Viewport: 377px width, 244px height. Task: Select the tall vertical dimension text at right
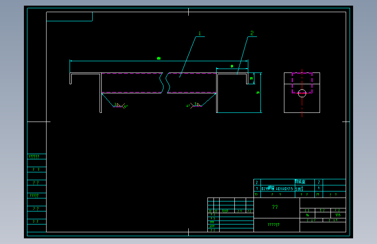pos(258,92)
